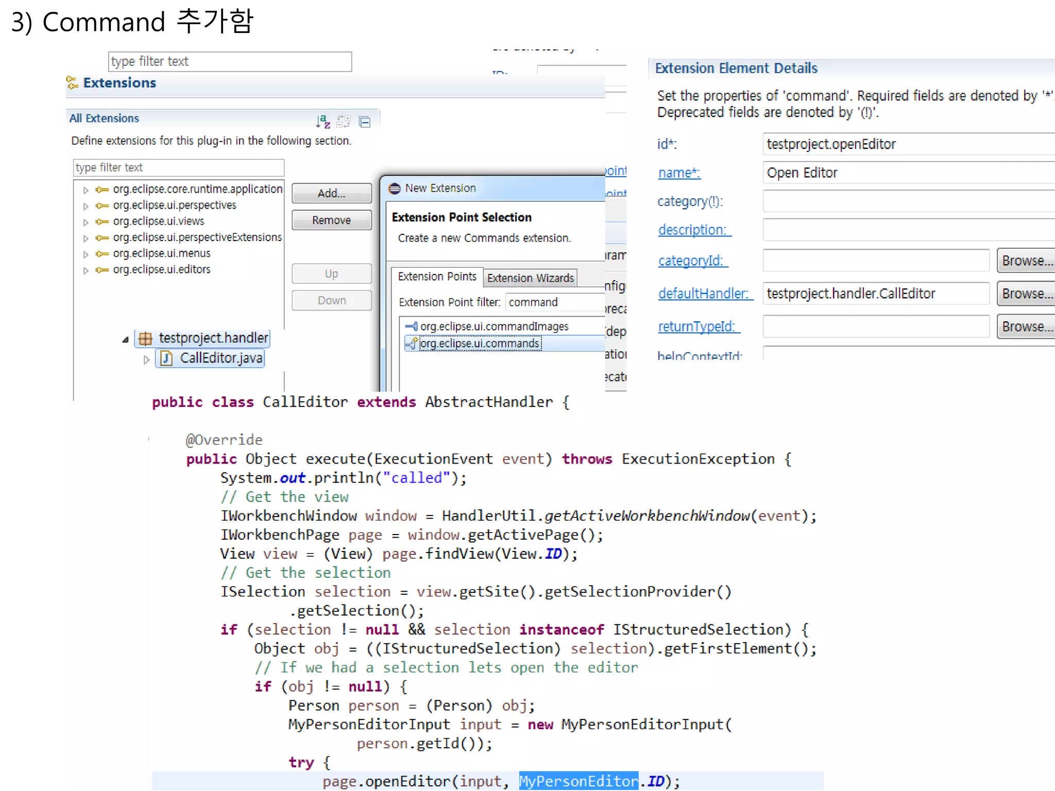
Task: Click the top type filter text box
Action: 230,62
